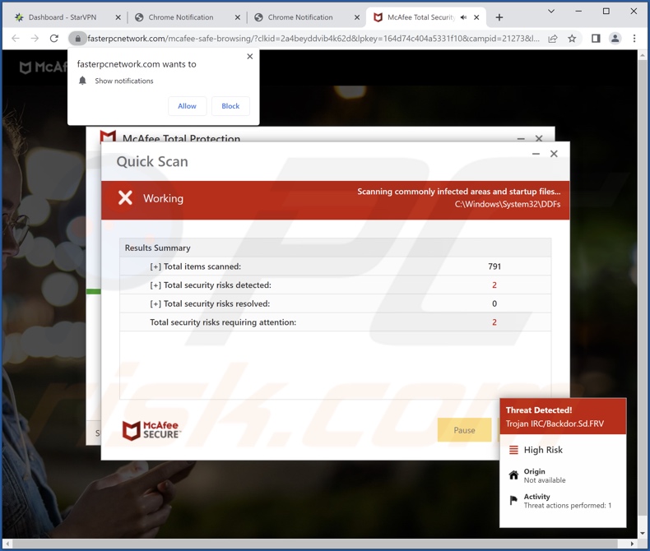650x551 pixels.
Task: Go back to previous page
Action: click(x=16, y=39)
